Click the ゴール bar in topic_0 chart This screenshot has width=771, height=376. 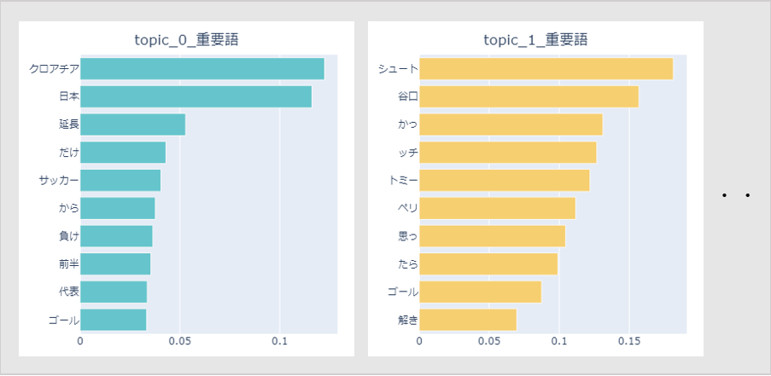pyautogui.click(x=113, y=320)
